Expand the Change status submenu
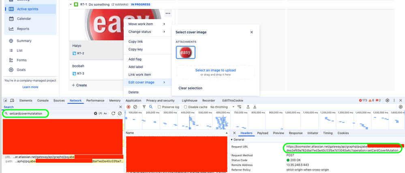Viewport: 405px width, 173px height. (147, 32)
